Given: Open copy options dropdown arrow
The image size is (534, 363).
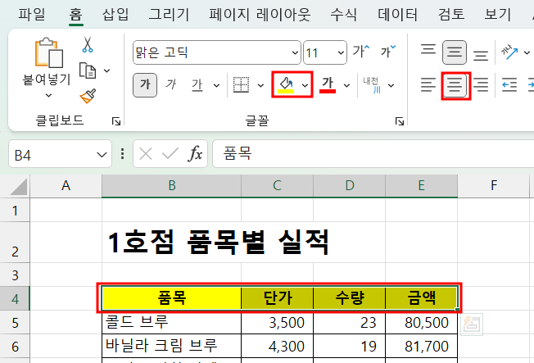Looking at the screenshot, I should click(107, 71).
